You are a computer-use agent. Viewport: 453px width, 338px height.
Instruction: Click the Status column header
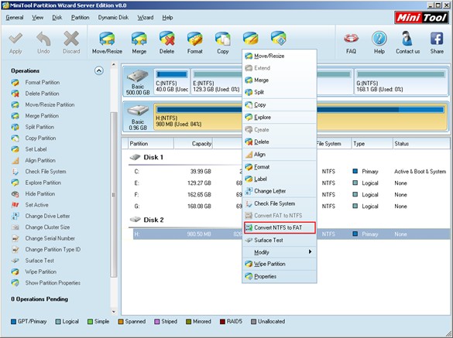pyautogui.click(x=421, y=143)
